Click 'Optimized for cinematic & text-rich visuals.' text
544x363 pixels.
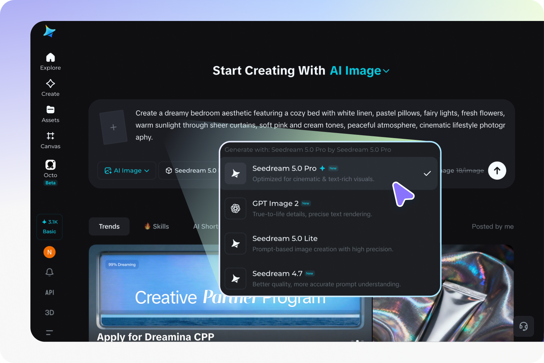click(x=313, y=179)
